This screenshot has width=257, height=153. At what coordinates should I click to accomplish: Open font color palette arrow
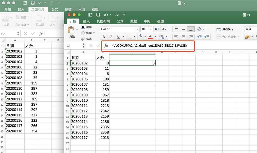click(x=155, y=37)
